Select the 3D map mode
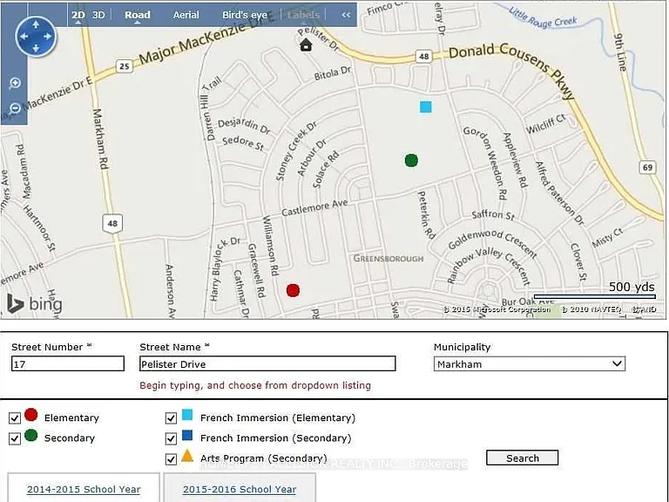Screen dimensions: 669x502 98,15
